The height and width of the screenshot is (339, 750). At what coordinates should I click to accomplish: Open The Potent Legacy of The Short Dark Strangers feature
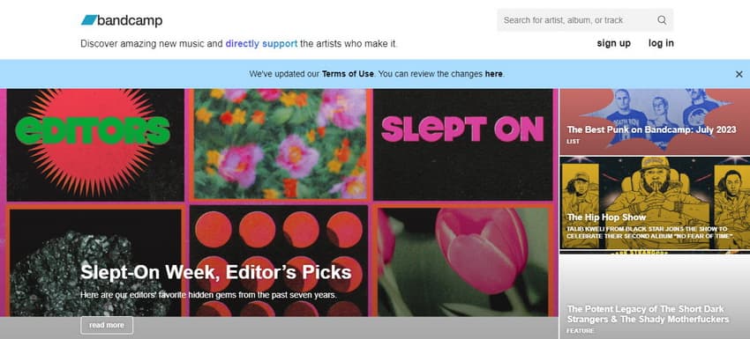coord(648,314)
